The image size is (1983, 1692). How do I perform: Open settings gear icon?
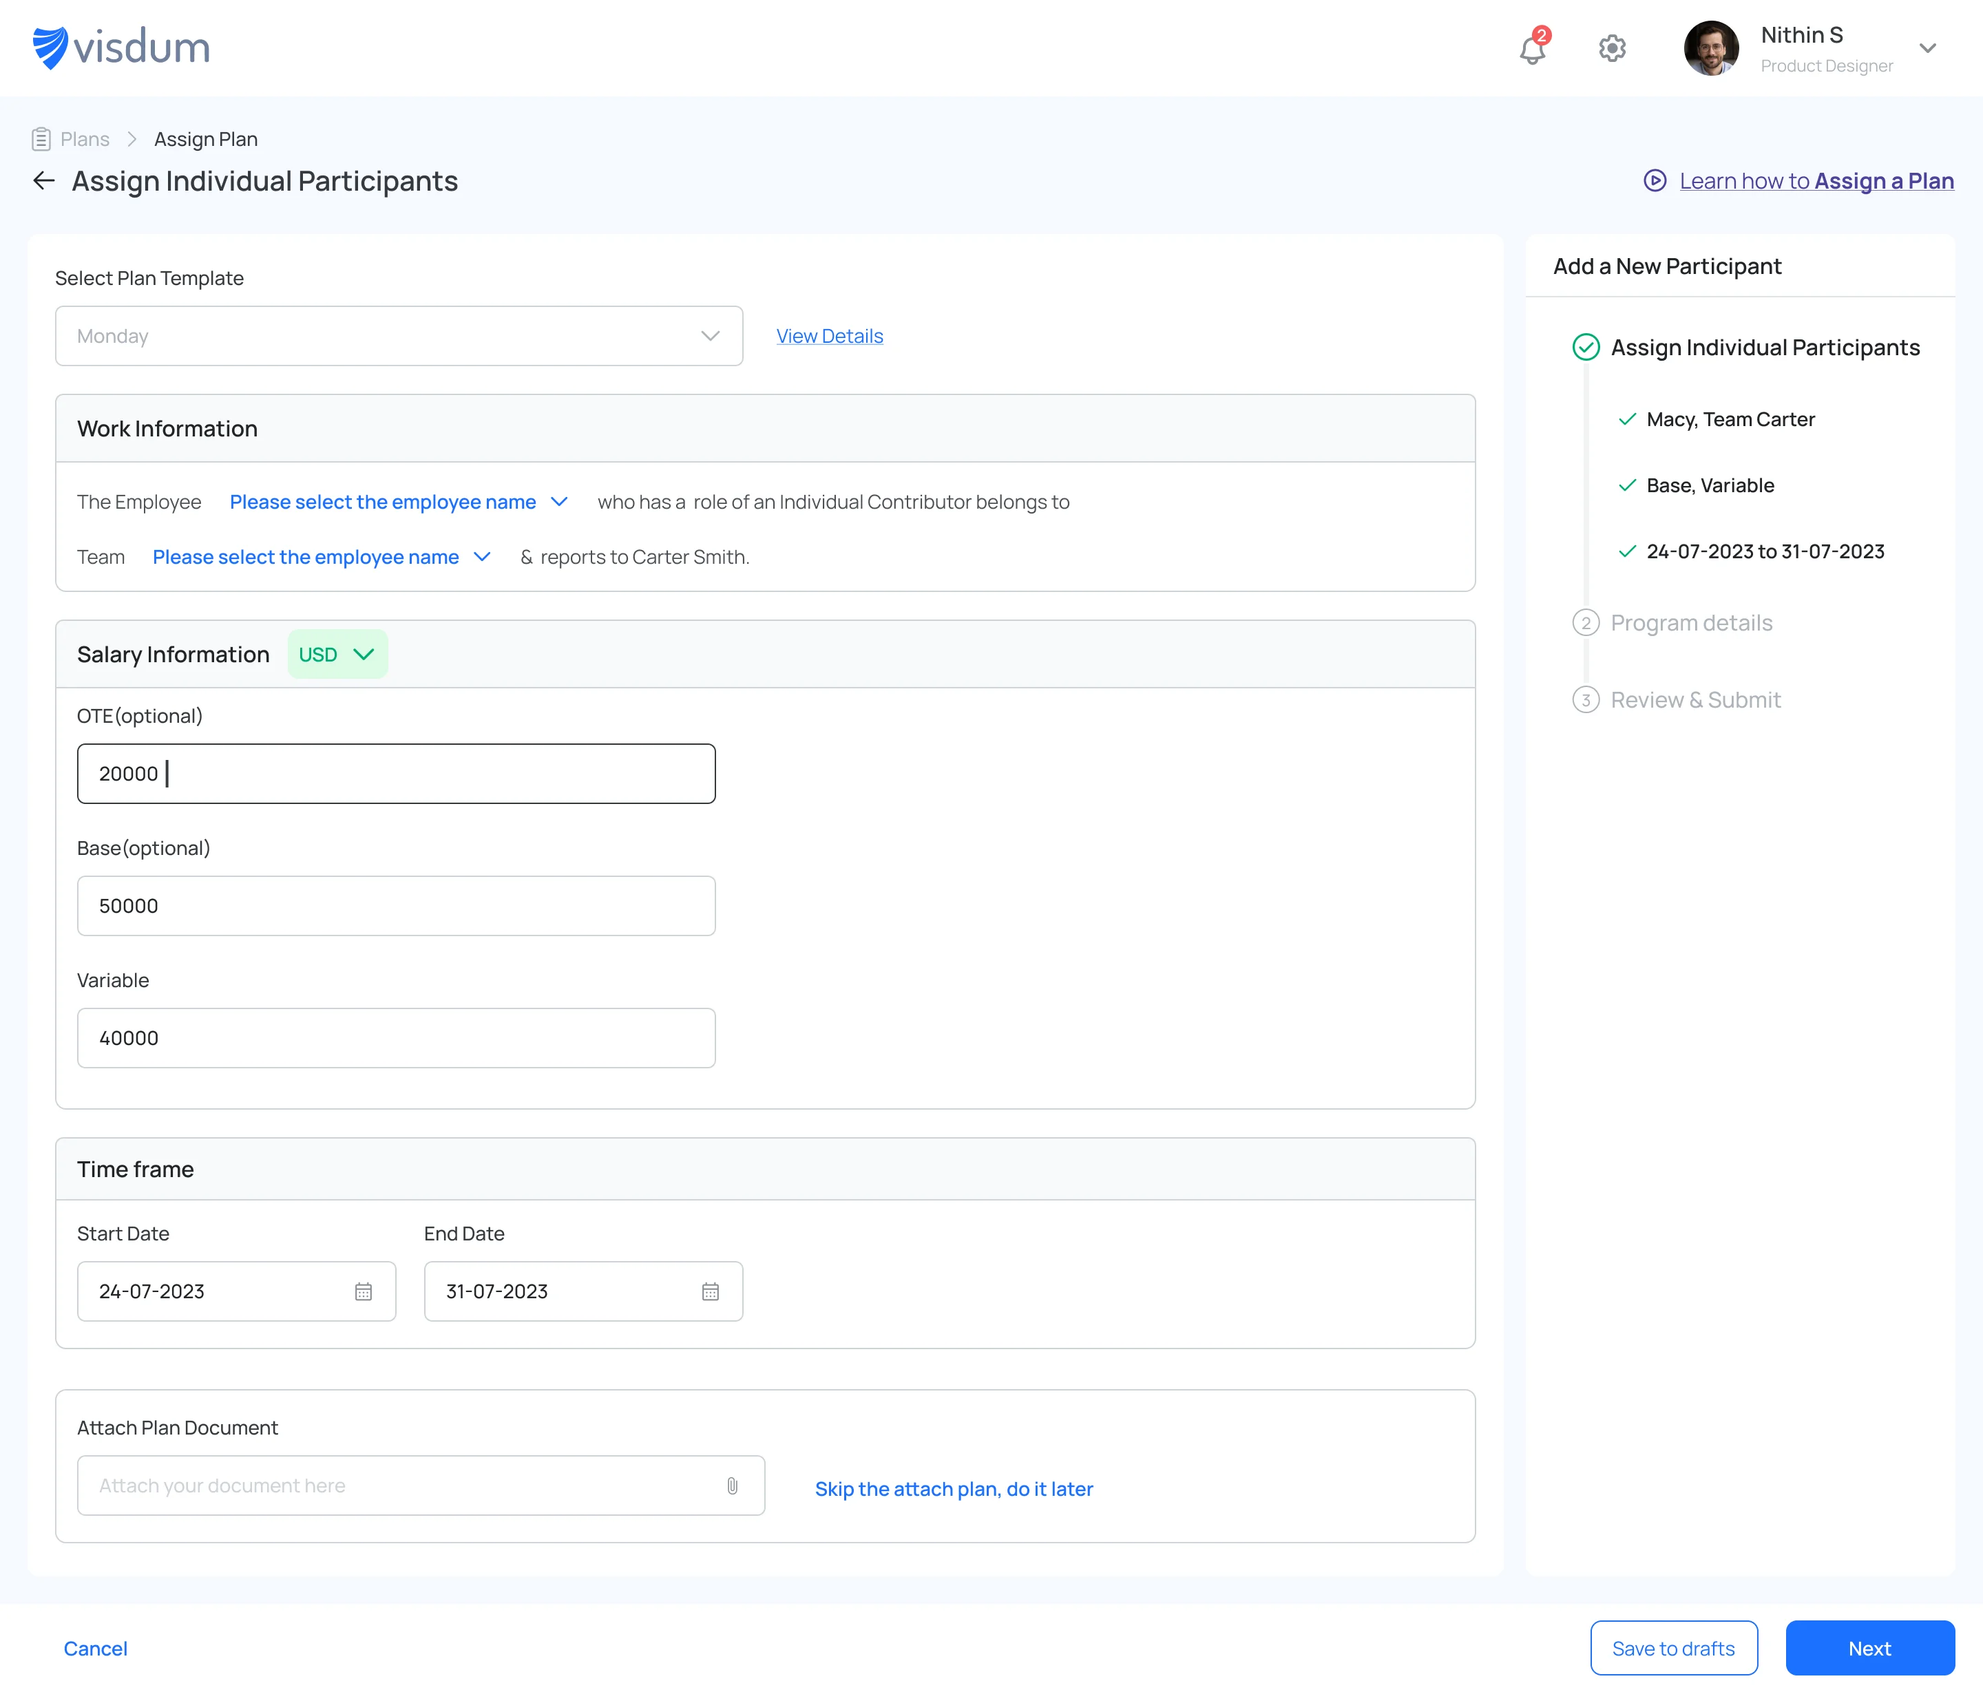tap(1613, 48)
